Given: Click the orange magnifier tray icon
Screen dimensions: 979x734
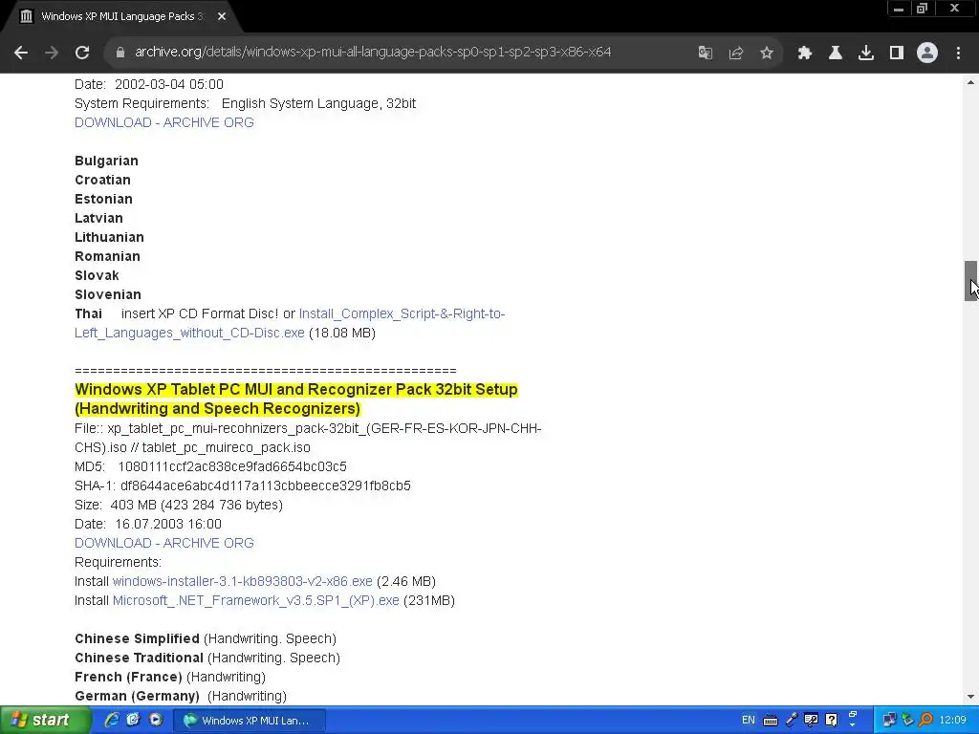Looking at the screenshot, I should (925, 721).
